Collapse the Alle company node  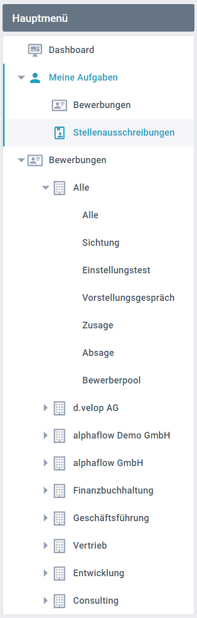pos(46,188)
